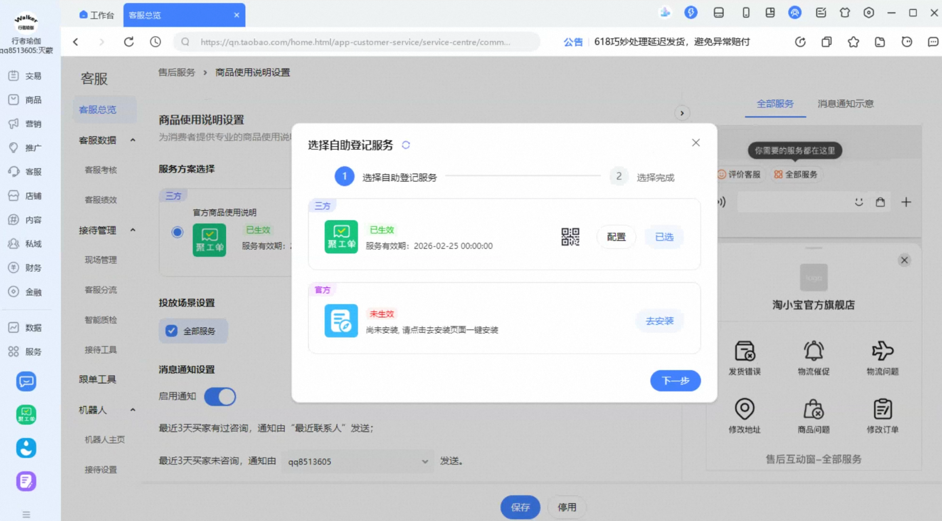Open 客服考核 menu item
This screenshot has width=942, height=521.
tap(101, 170)
